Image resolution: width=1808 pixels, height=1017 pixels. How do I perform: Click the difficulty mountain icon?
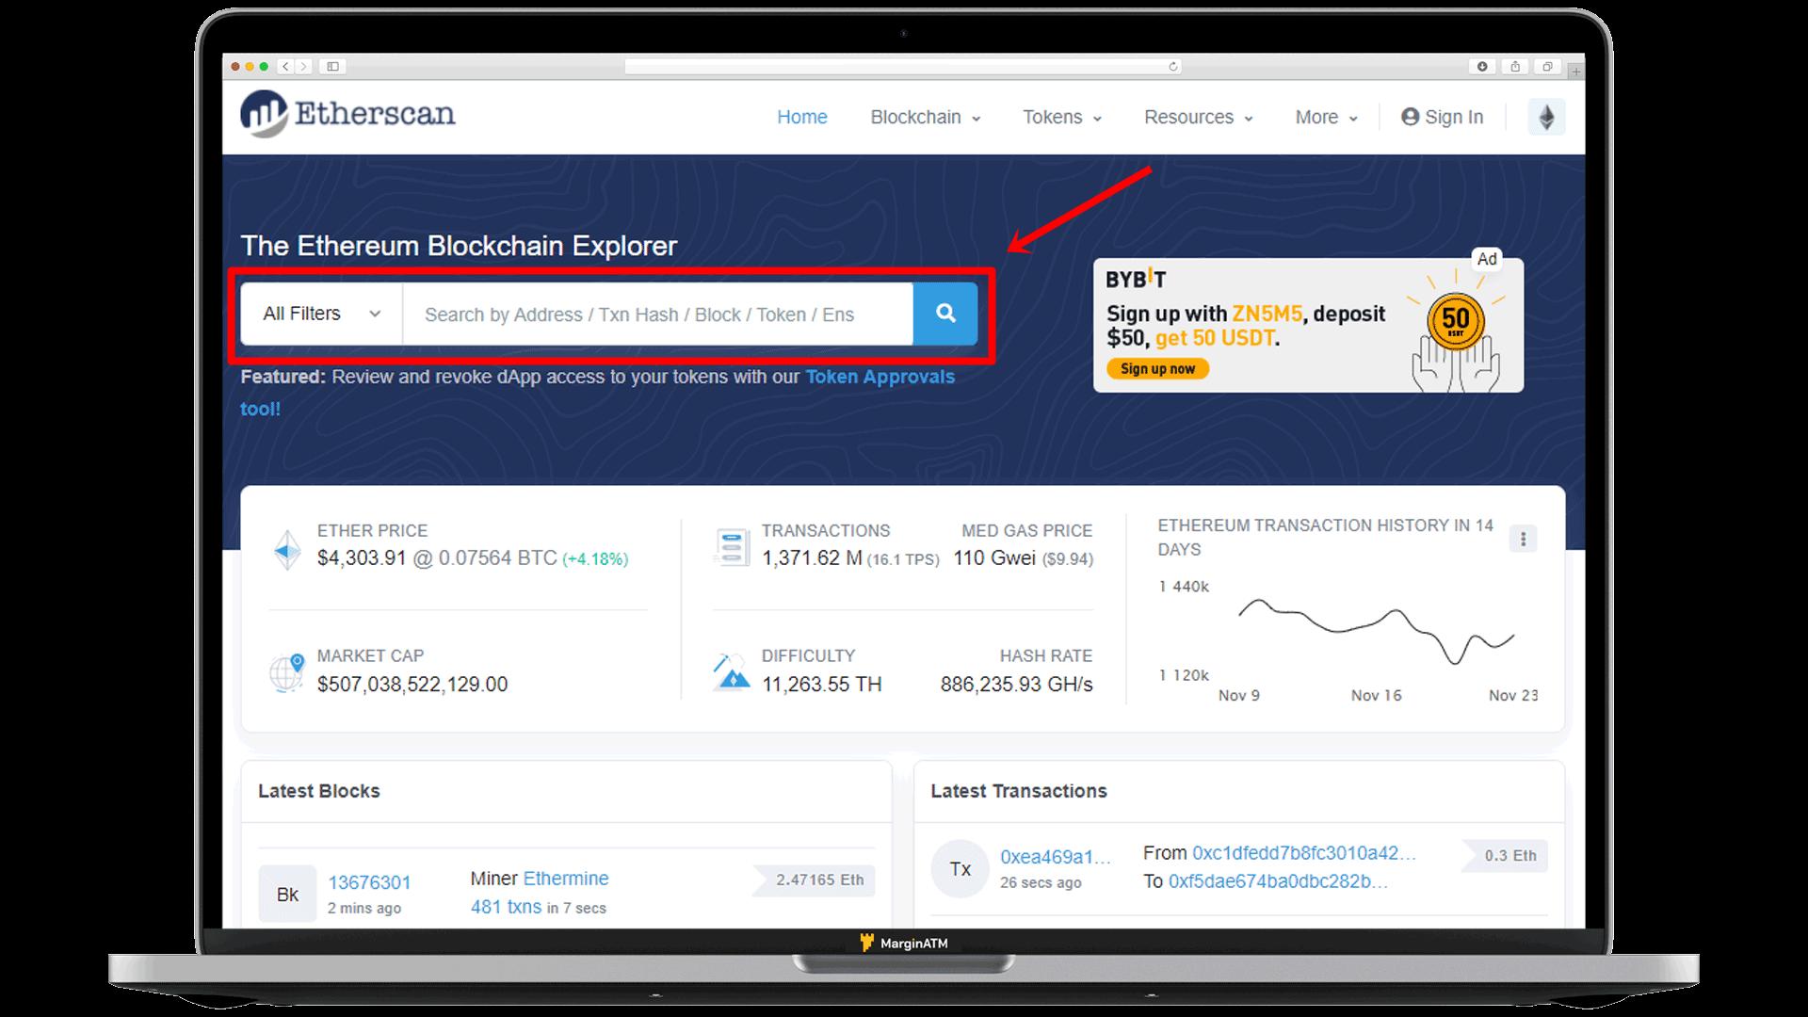[x=731, y=672]
